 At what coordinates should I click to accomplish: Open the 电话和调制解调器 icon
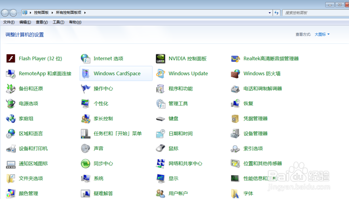(235, 89)
